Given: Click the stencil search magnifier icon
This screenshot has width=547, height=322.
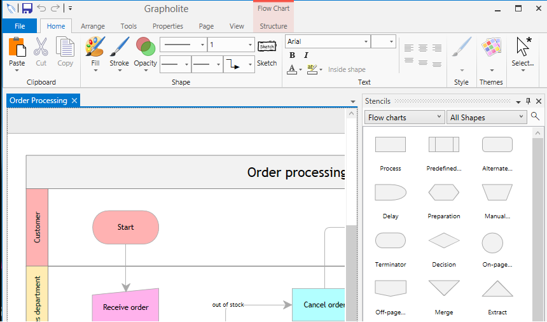Looking at the screenshot, I should [536, 116].
